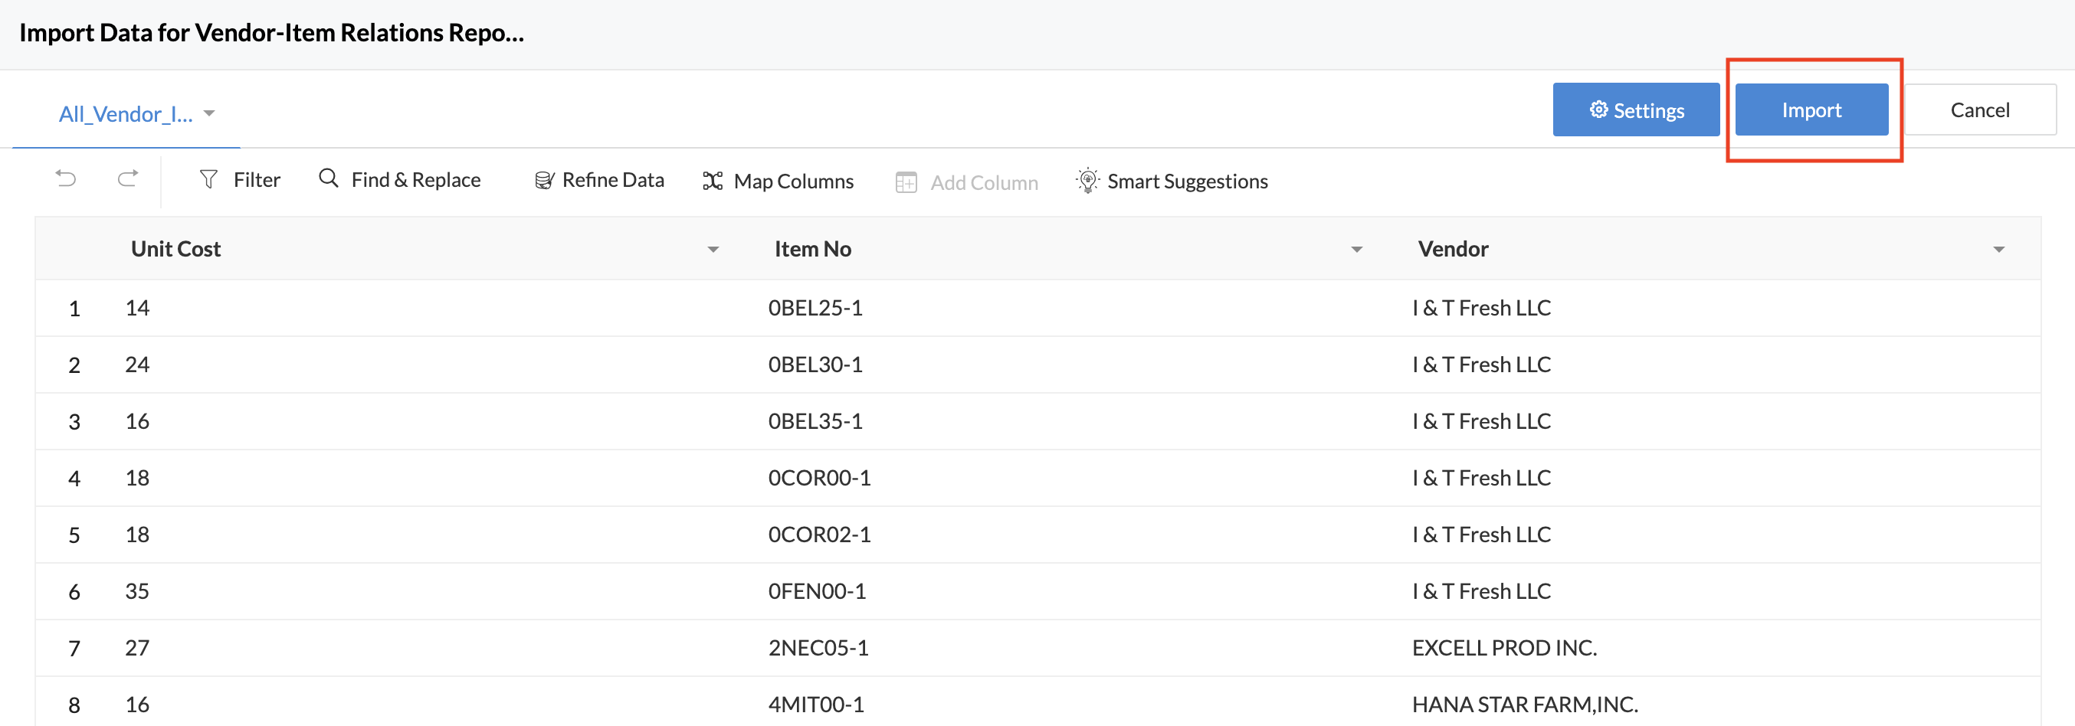Click item cell 0BEL35-1
This screenshot has width=2075, height=726.
815,421
